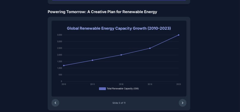Click the Powering Tomorrow section heading

click(x=102, y=12)
